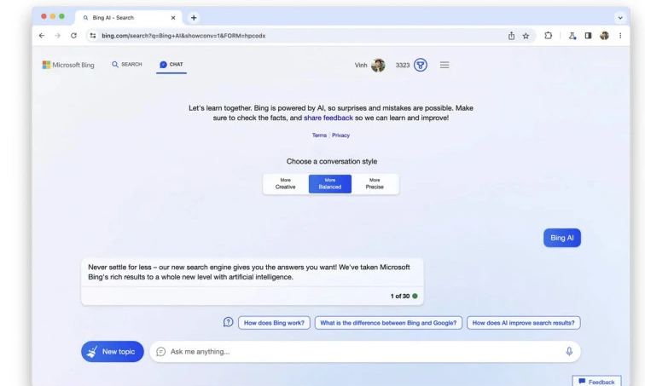Viewport: 645px width, 386px height.
Task: Click the browser forward arrow
Action: point(58,36)
